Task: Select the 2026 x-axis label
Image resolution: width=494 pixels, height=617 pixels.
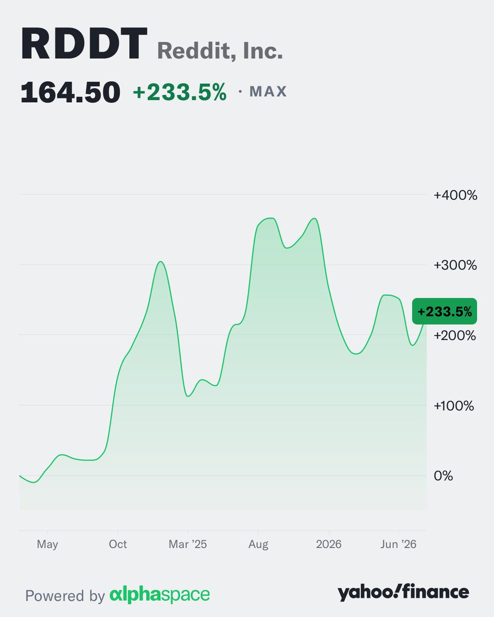Action: point(329,544)
